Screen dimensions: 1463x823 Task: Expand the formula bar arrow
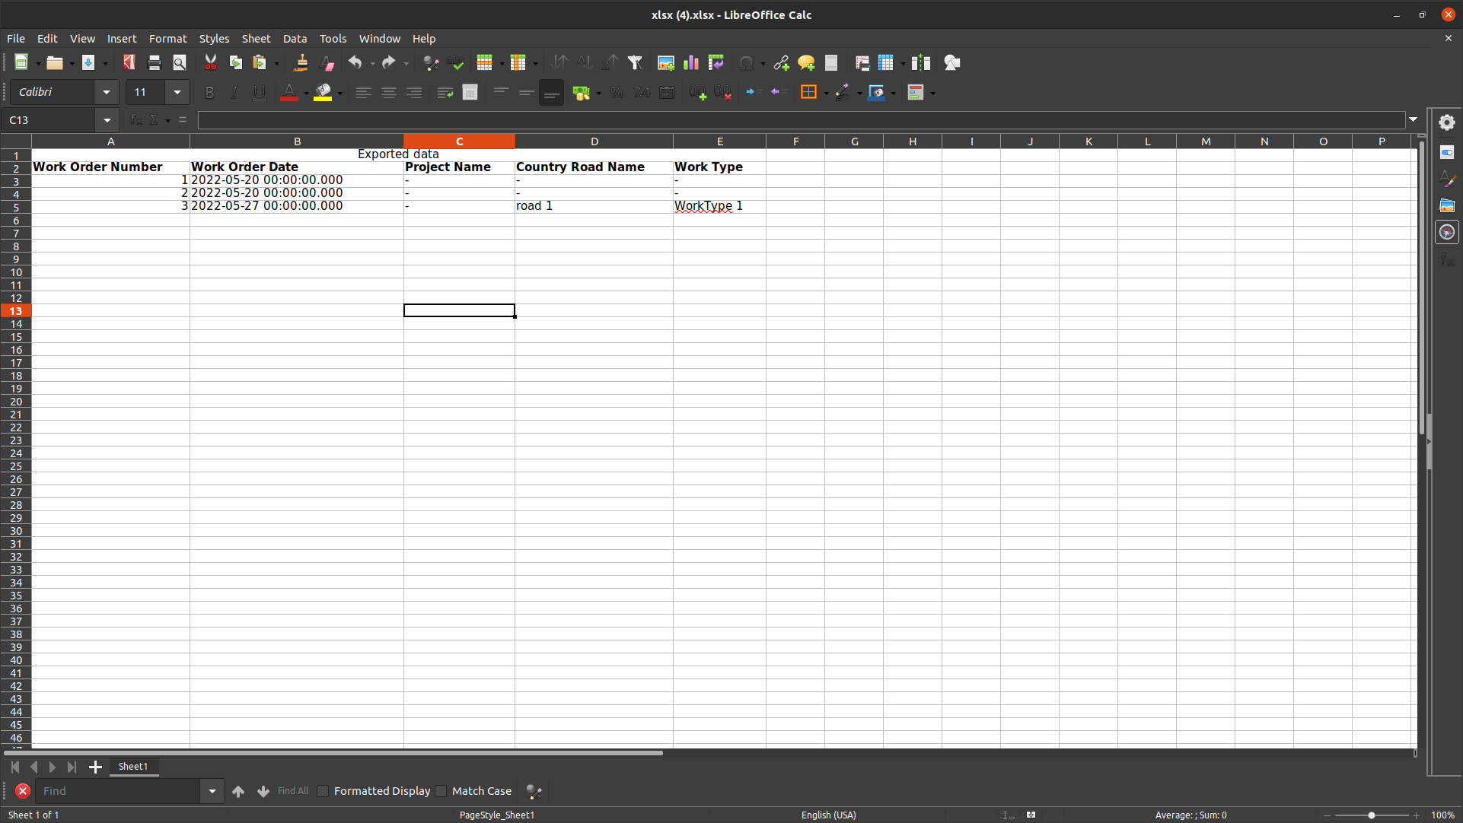coord(1414,119)
